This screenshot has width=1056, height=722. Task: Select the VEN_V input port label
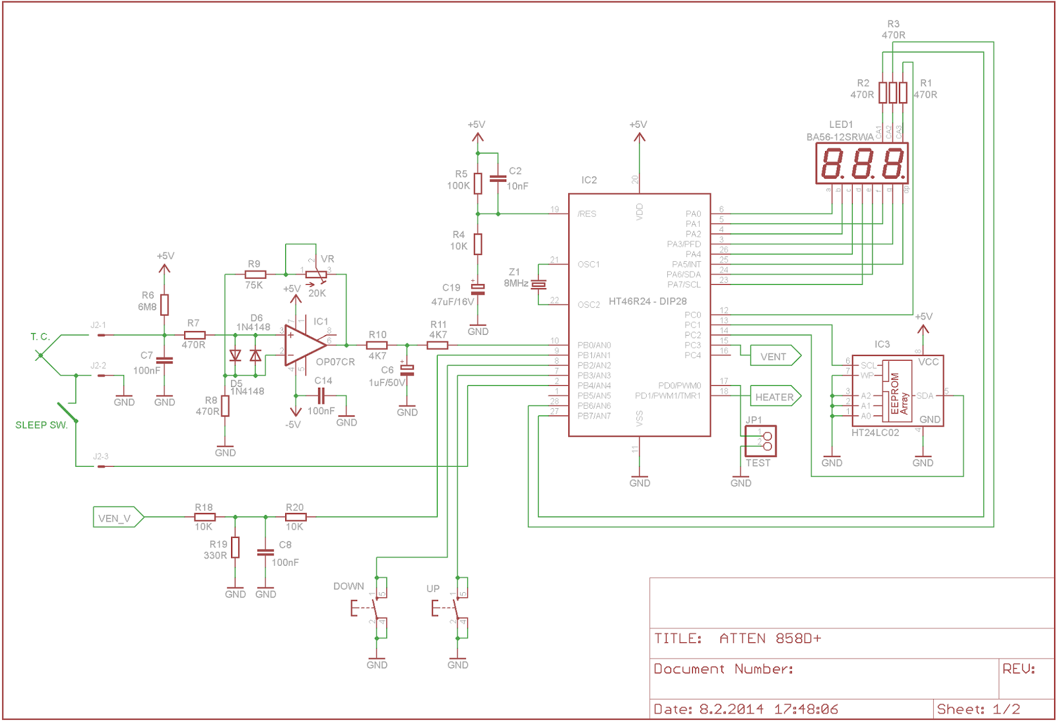(119, 518)
